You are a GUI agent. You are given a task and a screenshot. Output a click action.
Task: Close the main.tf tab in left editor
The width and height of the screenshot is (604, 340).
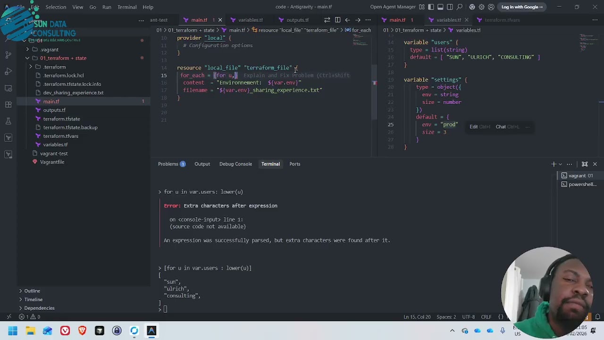(220, 20)
